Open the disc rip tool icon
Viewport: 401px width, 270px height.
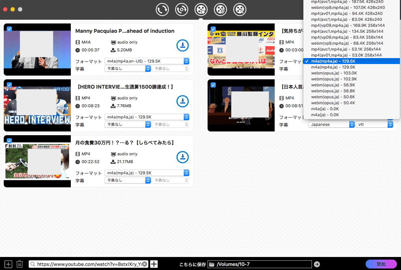tap(181, 10)
